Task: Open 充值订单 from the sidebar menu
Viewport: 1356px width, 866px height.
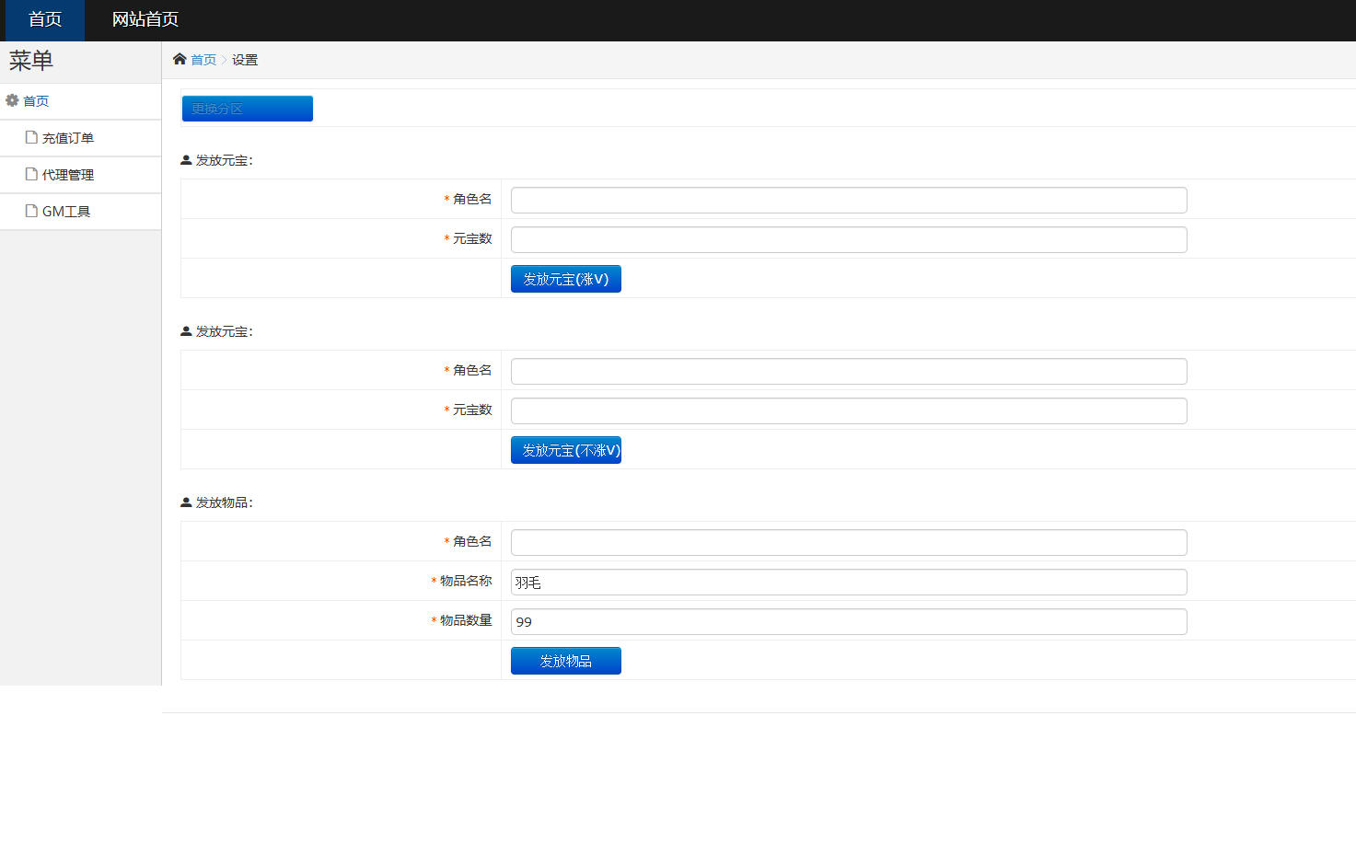Action: (68, 138)
